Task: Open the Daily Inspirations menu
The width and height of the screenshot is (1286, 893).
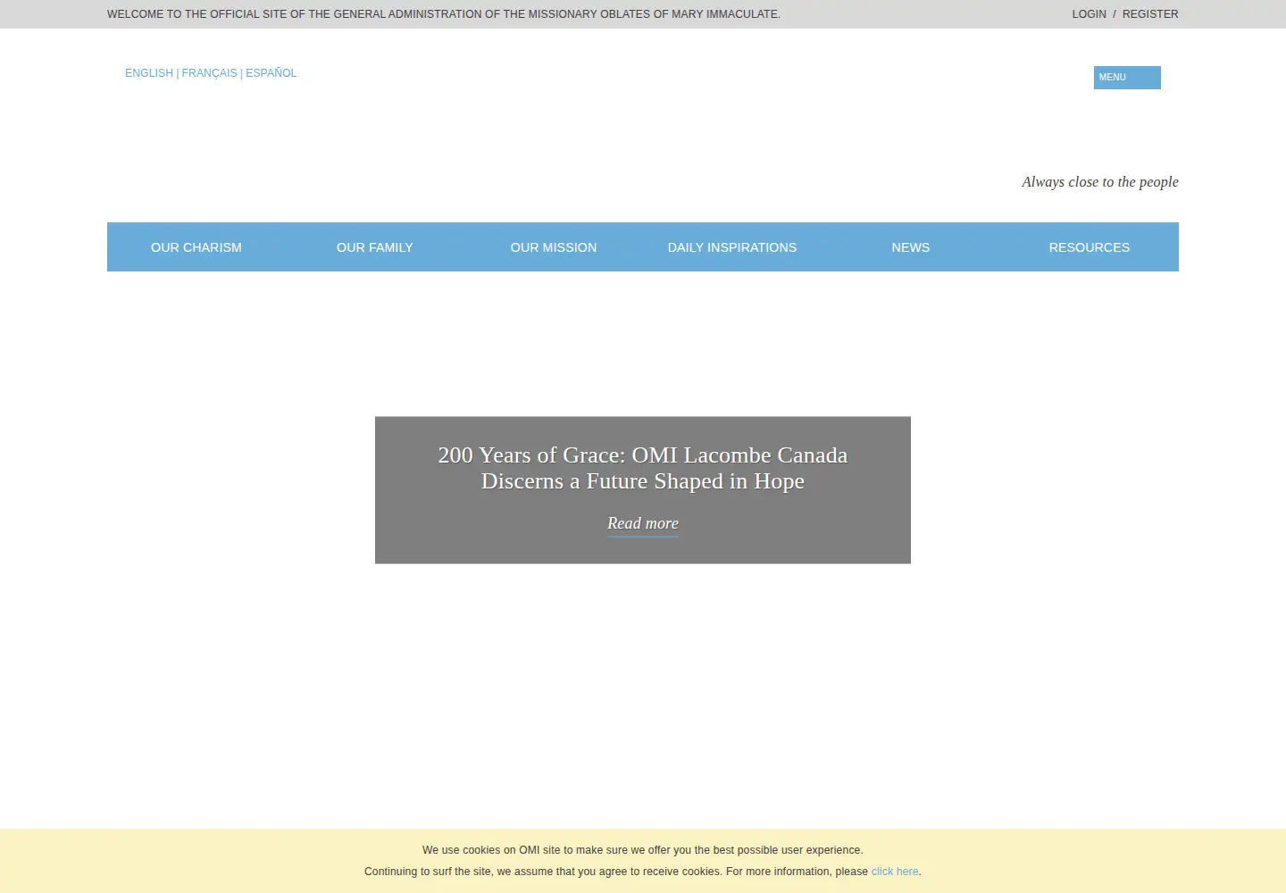Action: pos(732,247)
